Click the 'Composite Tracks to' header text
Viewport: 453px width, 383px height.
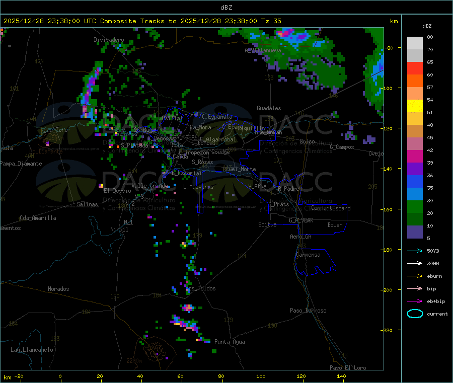(x=138, y=21)
